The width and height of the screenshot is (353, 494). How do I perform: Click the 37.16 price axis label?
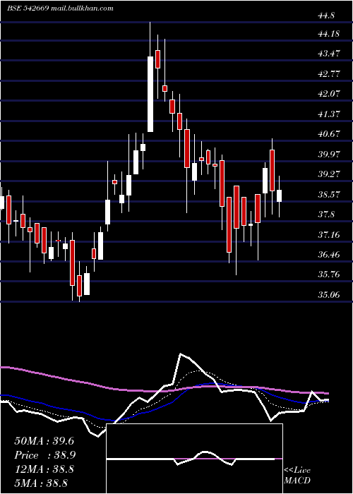(x=329, y=235)
